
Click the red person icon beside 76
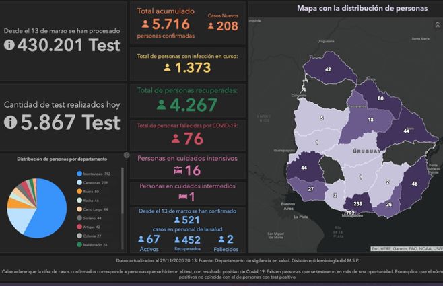point(174,139)
